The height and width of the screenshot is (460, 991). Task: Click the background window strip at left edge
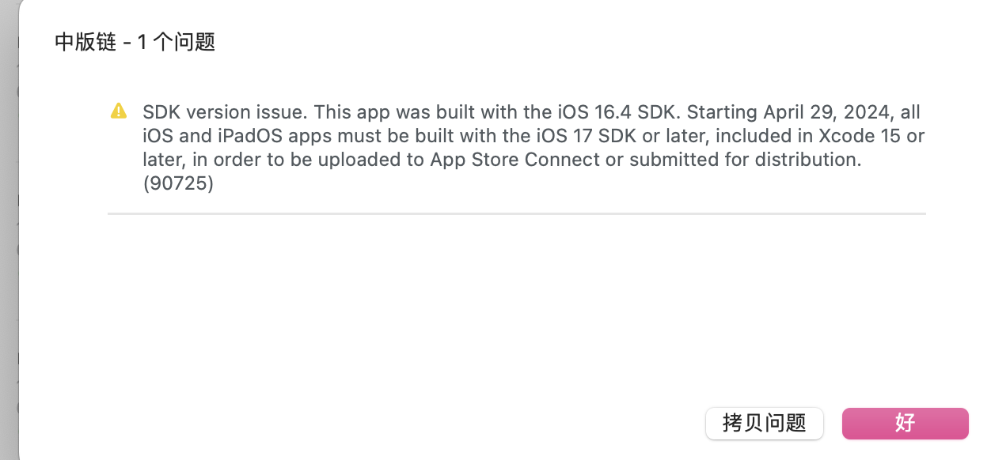pos(8,237)
